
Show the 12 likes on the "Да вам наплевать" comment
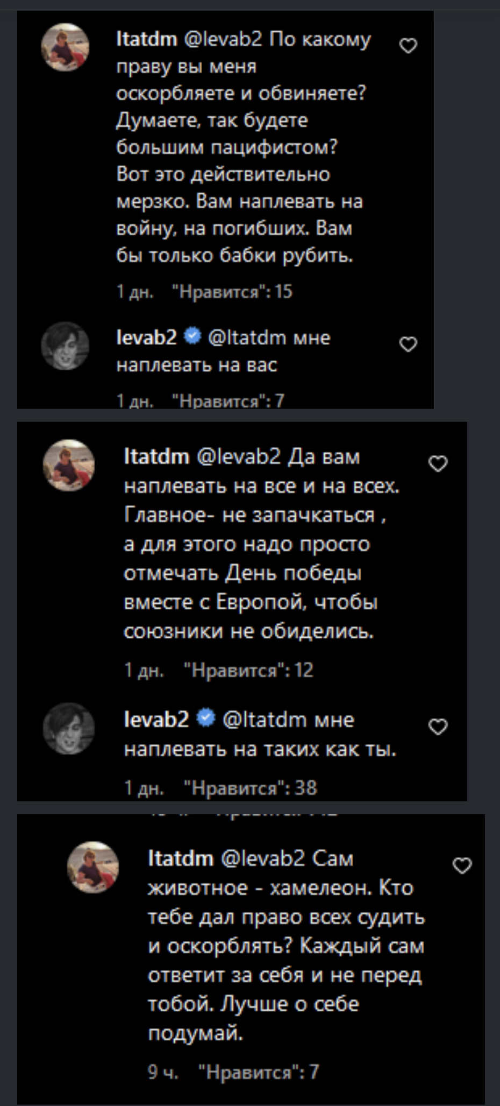point(248,670)
